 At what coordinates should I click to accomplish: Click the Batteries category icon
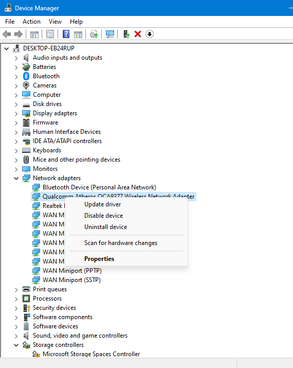(26, 67)
